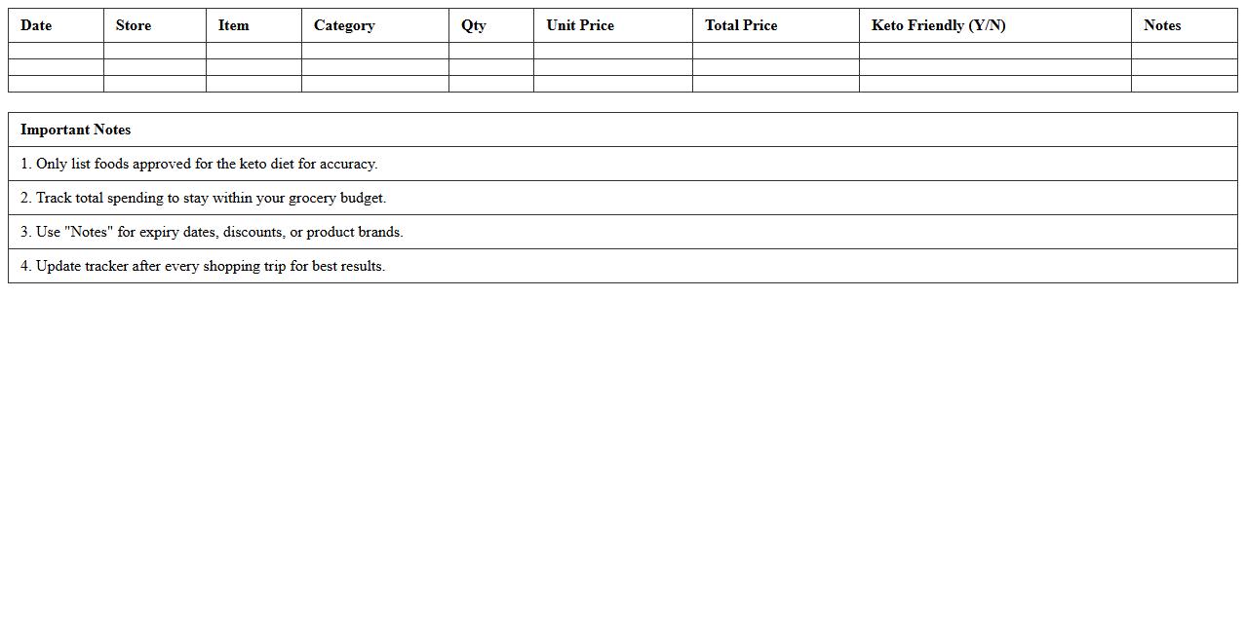
Task: Click first empty Total Price cell
Action: click(775, 51)
